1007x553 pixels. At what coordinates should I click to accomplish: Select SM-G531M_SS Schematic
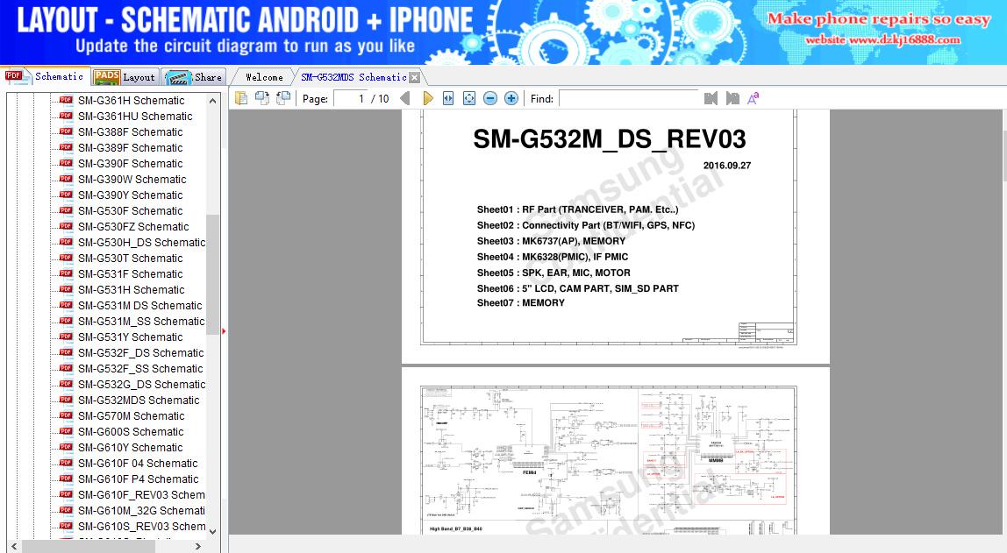pos(141,322)
